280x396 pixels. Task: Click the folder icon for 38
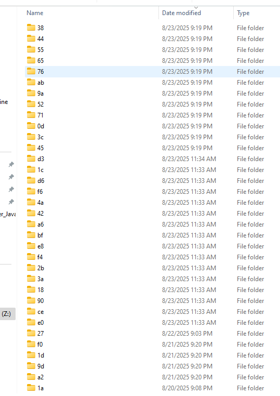tap(31, 28)
